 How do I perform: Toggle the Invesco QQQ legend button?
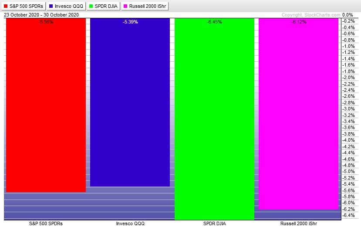click(x=66, y=6)
